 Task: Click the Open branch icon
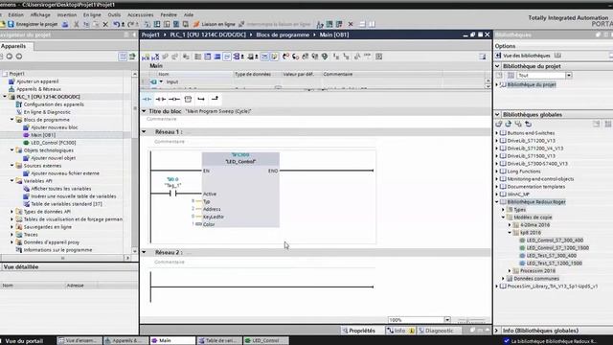(201, 100)
